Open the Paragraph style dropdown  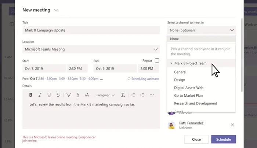[105, 95]
